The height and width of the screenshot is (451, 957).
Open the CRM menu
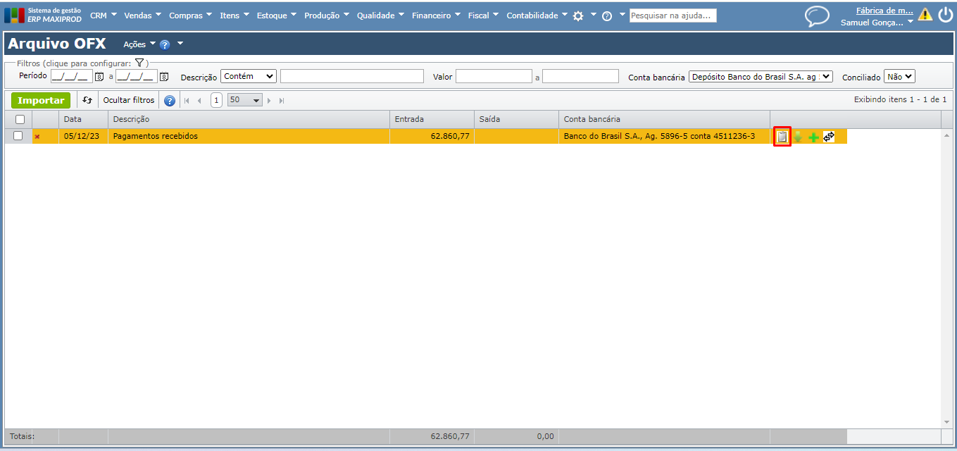coord(104,15)
